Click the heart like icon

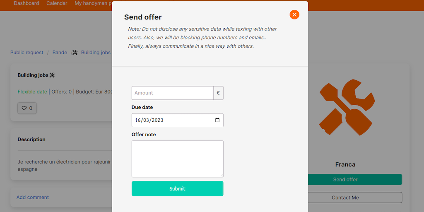[x=24, y=108]
